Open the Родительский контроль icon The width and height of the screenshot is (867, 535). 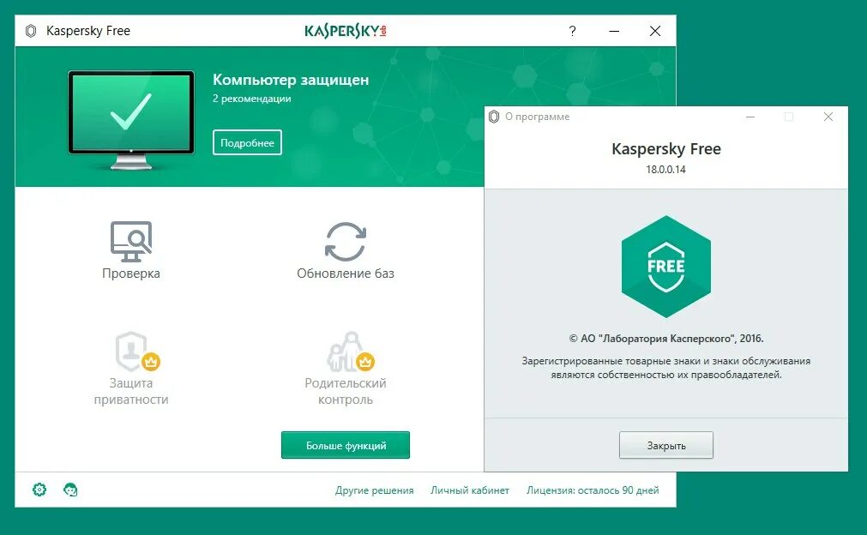351,352
